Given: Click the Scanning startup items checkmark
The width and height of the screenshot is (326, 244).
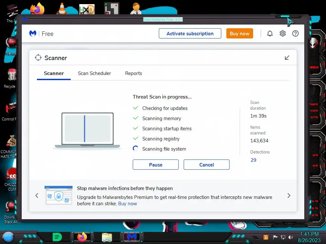Looking at the screenshot, I should [x=136, y=128].
